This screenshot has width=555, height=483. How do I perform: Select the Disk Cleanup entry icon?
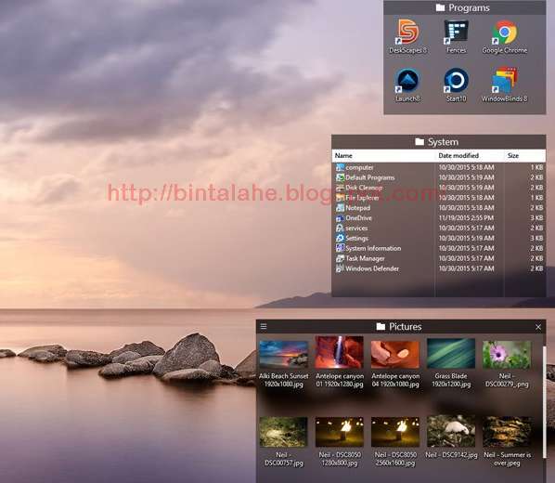[340, 188]
